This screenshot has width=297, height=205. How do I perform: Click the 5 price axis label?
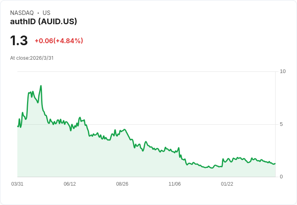pyautogui.click(x=281, y=124)
